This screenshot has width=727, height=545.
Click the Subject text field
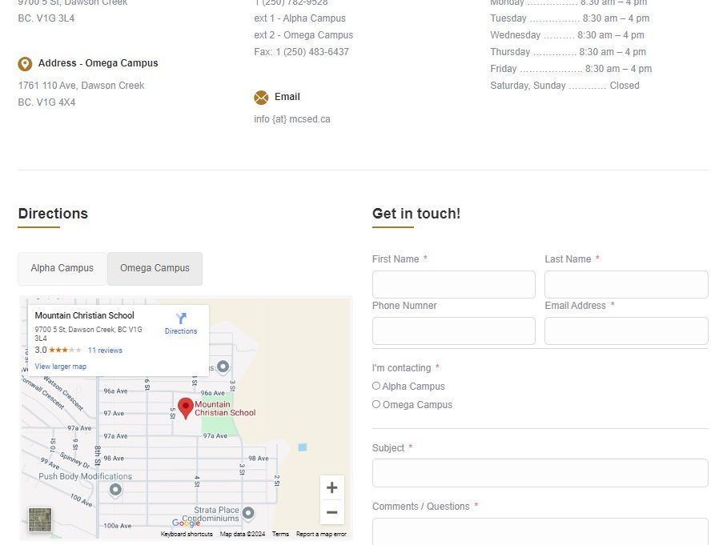click(x=540, y=473)
